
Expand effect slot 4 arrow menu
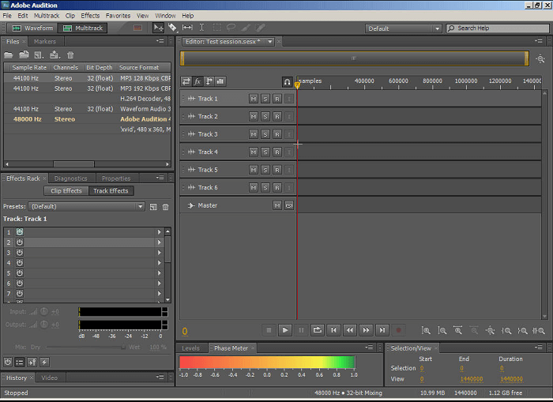click(159, 263)
